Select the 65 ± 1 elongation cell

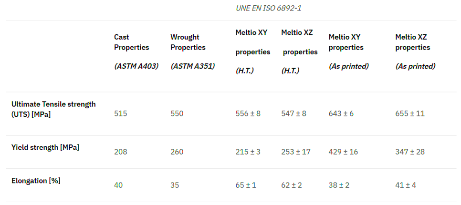click(x=246, y=185)
